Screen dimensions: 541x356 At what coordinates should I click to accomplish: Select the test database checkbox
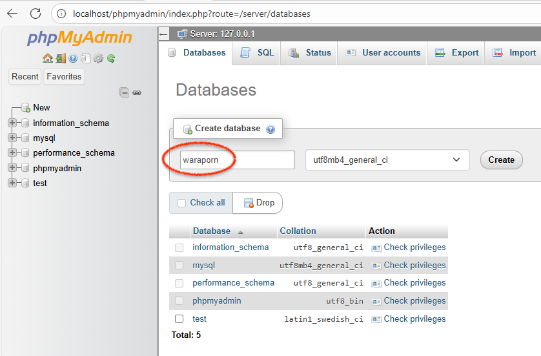click(x=179, y=319)
